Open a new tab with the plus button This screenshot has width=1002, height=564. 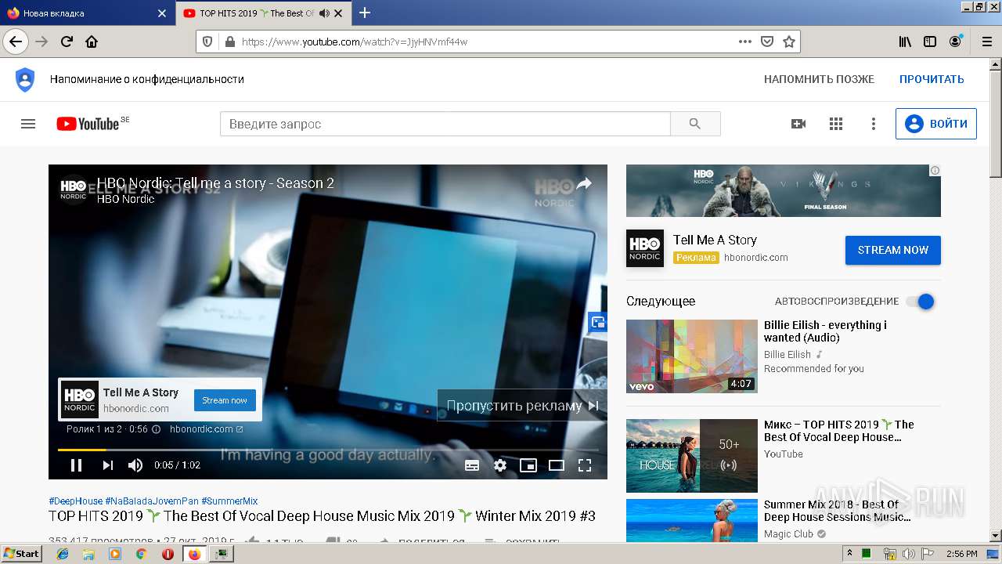(x=365, y=13)
